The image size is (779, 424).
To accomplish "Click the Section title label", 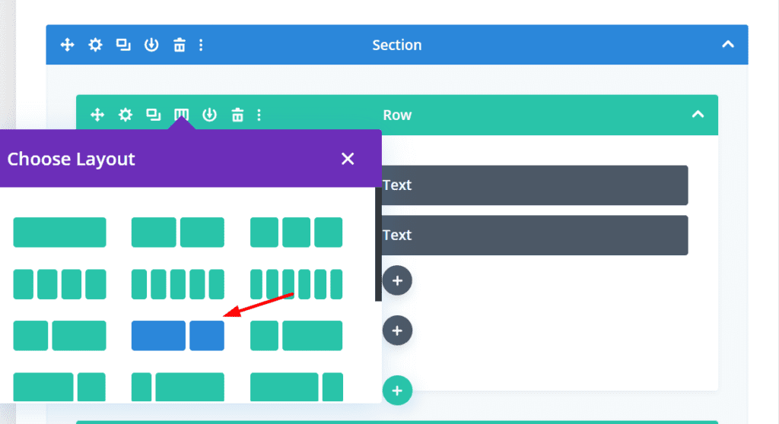I will click(x=397, y=45).
